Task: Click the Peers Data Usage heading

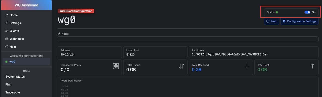Action: click(x=71, y=81)
